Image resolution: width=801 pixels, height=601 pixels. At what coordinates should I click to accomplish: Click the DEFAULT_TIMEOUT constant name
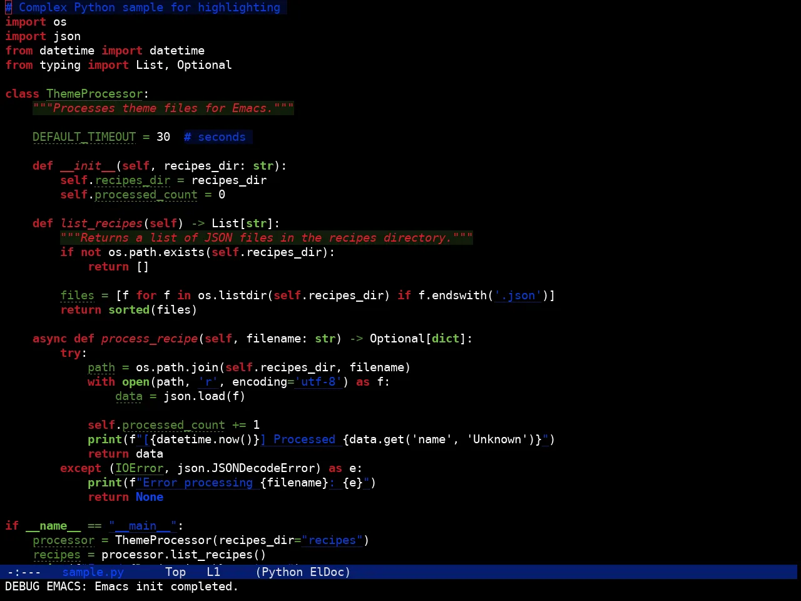point(84,137)
